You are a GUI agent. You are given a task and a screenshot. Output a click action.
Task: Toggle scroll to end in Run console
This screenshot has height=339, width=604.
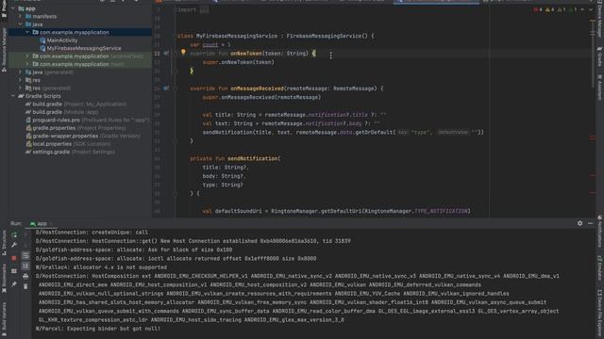pos(25,266)
